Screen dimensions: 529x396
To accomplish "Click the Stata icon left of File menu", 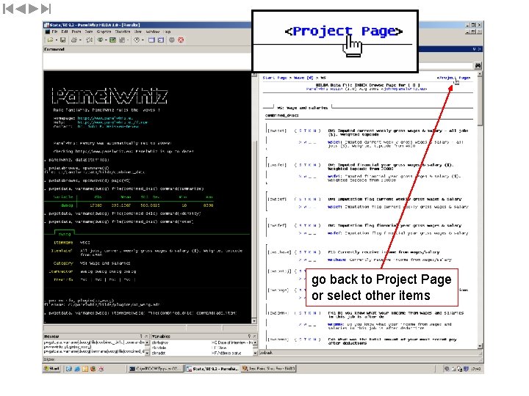I will point(48,32).
